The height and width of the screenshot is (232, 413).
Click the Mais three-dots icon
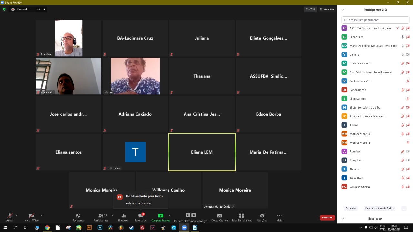(x=279, y=216)
